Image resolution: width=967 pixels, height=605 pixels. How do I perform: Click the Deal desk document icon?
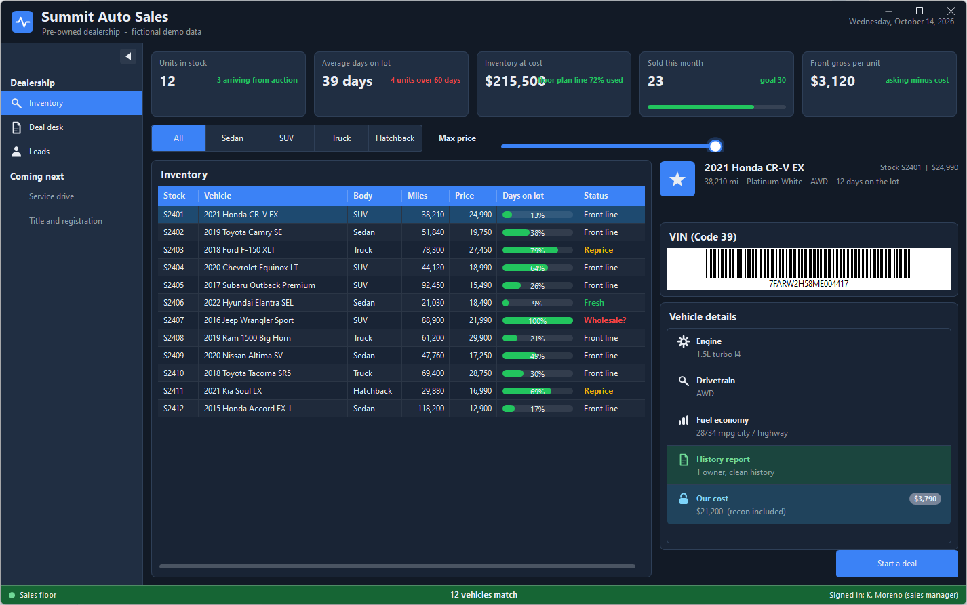17,127
